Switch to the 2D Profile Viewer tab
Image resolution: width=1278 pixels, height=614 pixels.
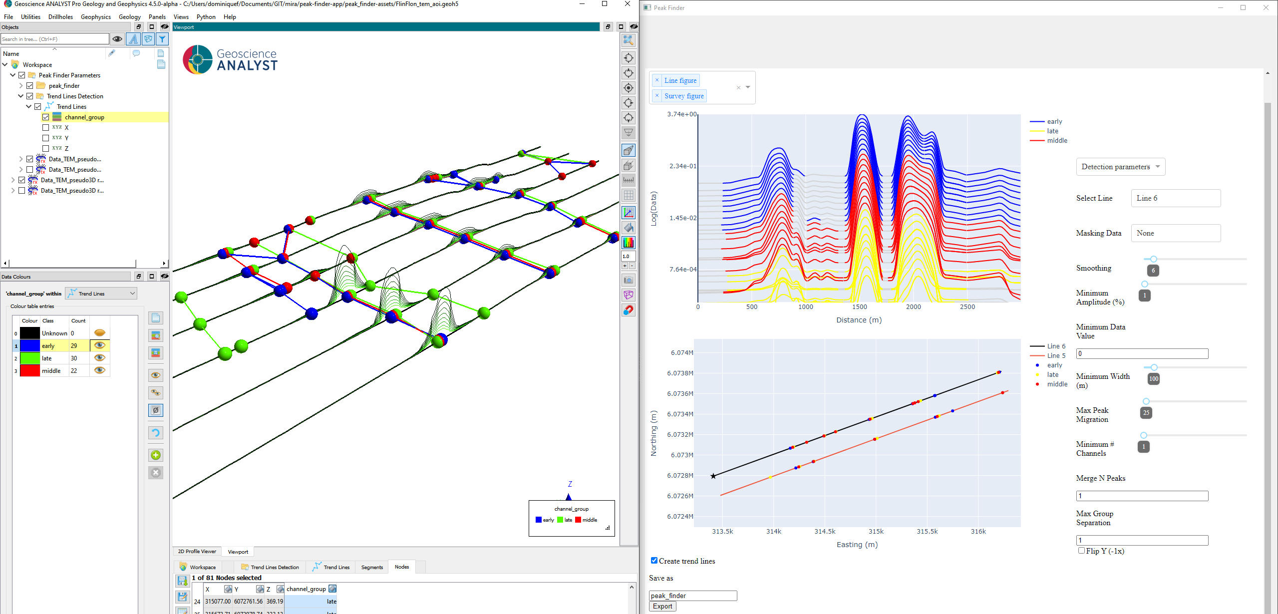point(196,551)
